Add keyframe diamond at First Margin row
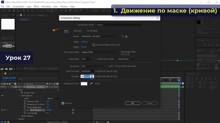This screenshot has width=220, height=123. pyautogui.click(x=4, y=110)
